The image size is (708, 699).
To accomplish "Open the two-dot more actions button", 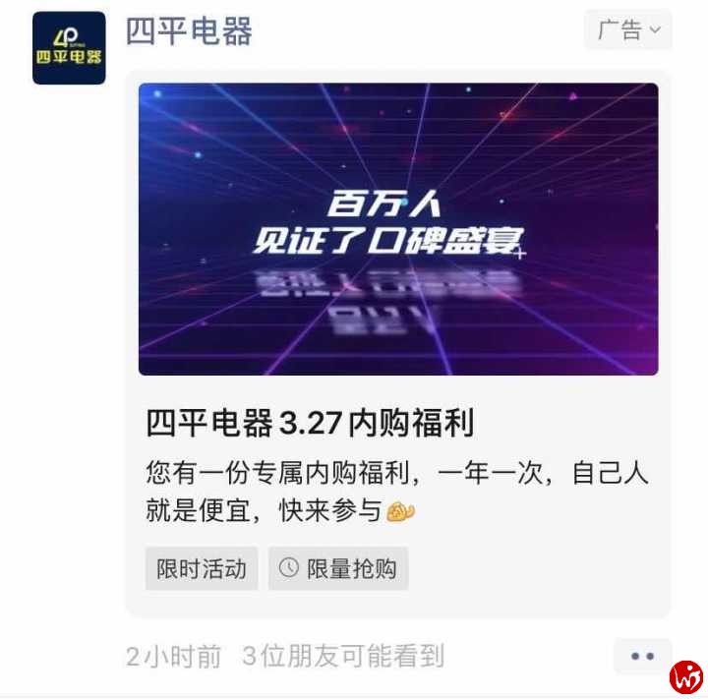I will (642, 656).
